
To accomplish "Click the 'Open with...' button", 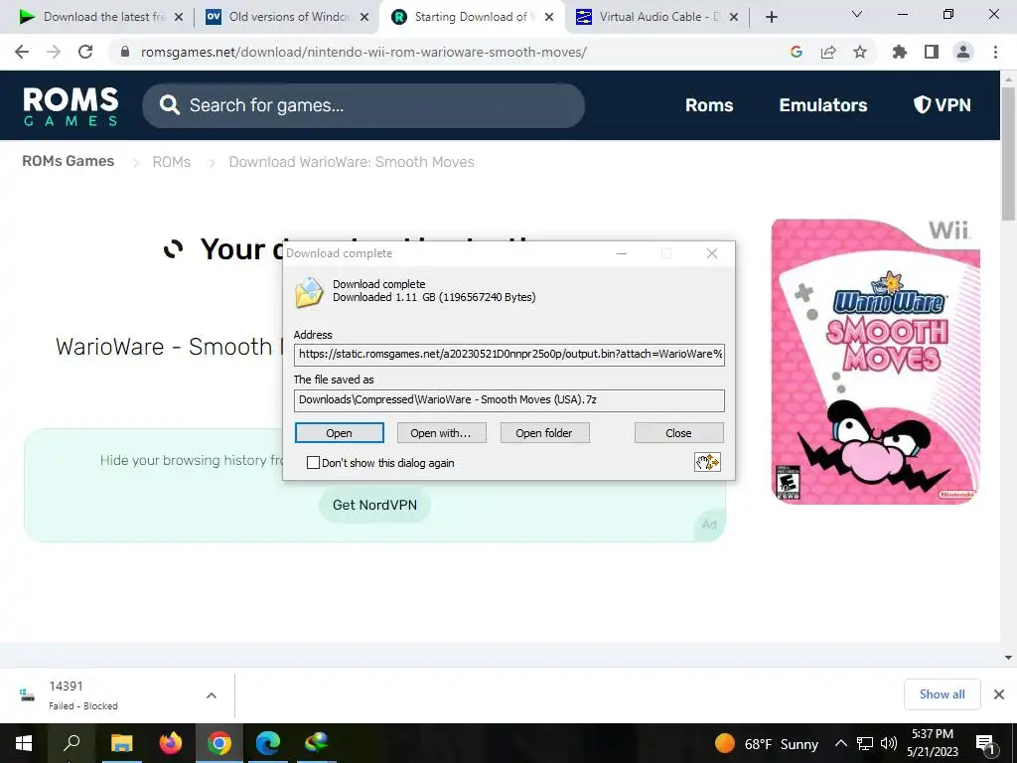I will pyautogui.click(x=441, y=433).
